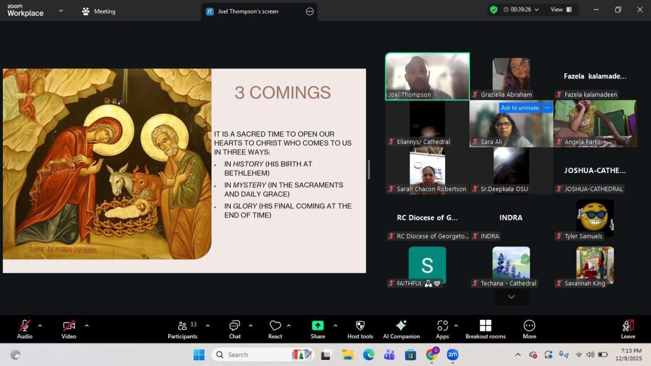Screen dimensions: 651x366
Task: Open Microsoft Store from taskbar
Action: click(x=411, y=355)
